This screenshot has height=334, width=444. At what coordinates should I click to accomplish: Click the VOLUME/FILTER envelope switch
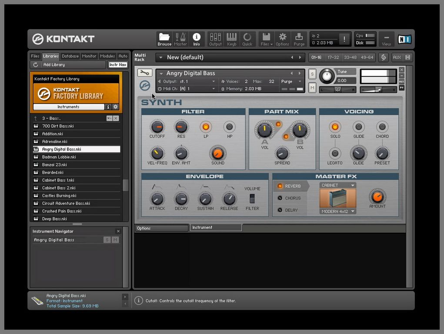(x=252, y=199)
